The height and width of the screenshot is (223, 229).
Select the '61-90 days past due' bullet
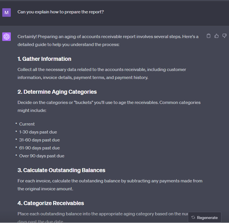[x=39, y=148]
